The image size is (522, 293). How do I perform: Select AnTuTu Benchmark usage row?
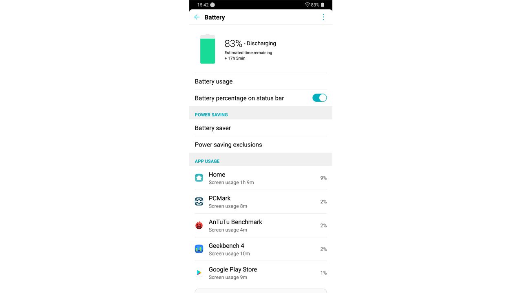tap(261, 225)
